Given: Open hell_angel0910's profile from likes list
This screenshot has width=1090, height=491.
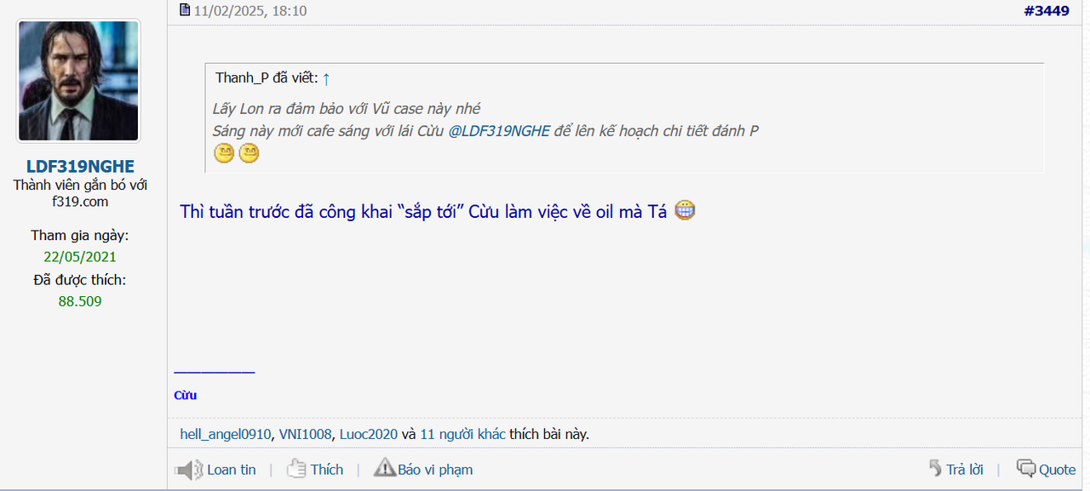Looking at the screenshot, I should (x=226, y=434).
